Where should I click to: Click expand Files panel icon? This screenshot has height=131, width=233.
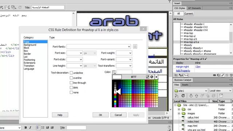coord(221,96)
